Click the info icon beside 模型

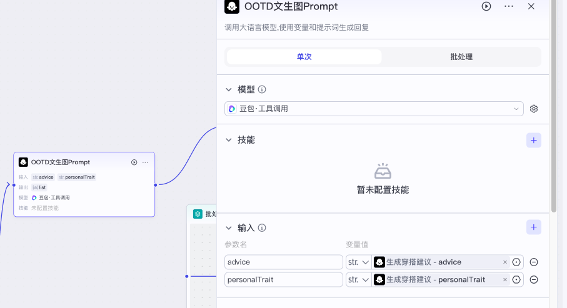point(262,89)
